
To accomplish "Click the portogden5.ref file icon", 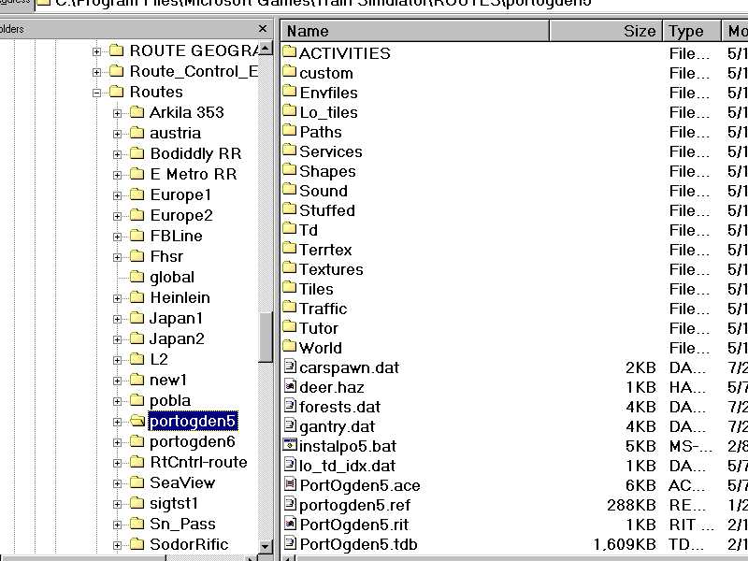I will tap(290, 504).
